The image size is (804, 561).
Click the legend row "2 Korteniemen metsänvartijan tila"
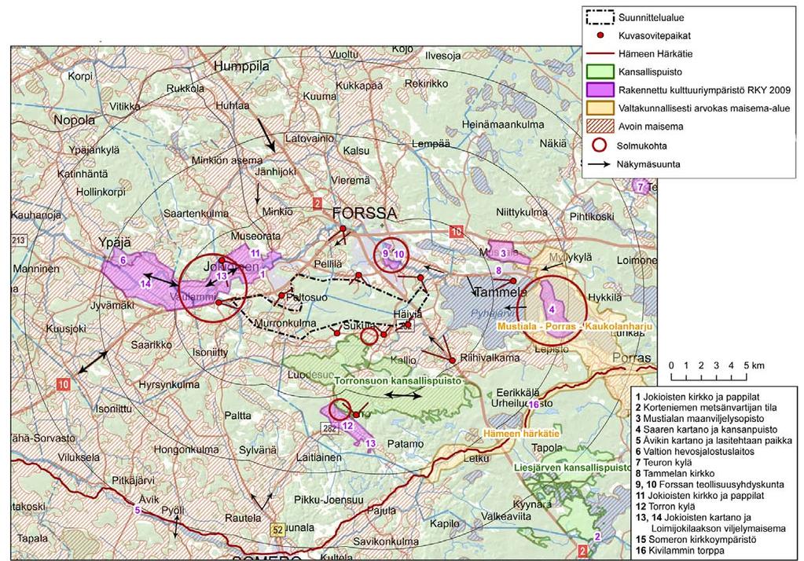point(706,408)
